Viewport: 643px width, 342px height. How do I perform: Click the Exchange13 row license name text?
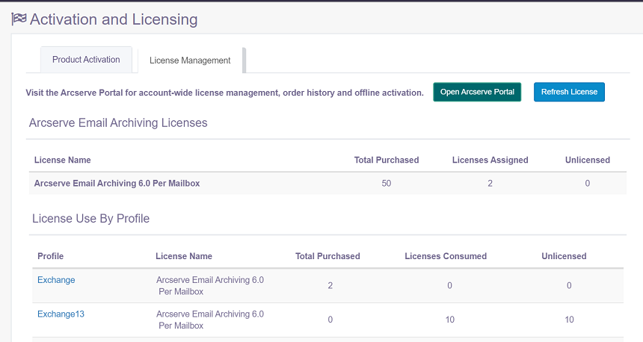[x=210, y=320]
